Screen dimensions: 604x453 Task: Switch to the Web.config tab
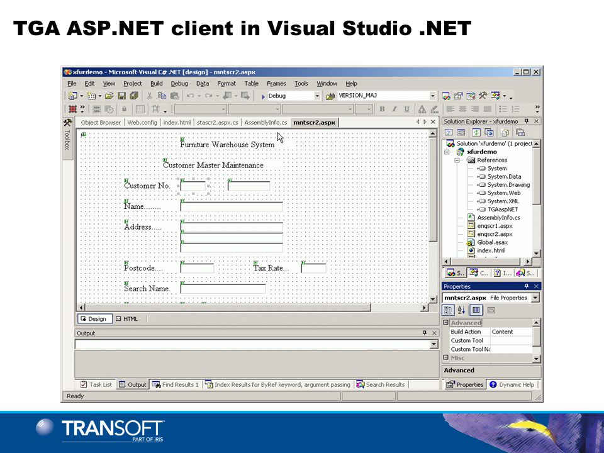pos(142,123)
